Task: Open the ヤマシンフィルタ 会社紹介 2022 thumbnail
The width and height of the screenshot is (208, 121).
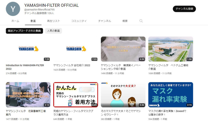Action: click(76, 49)
